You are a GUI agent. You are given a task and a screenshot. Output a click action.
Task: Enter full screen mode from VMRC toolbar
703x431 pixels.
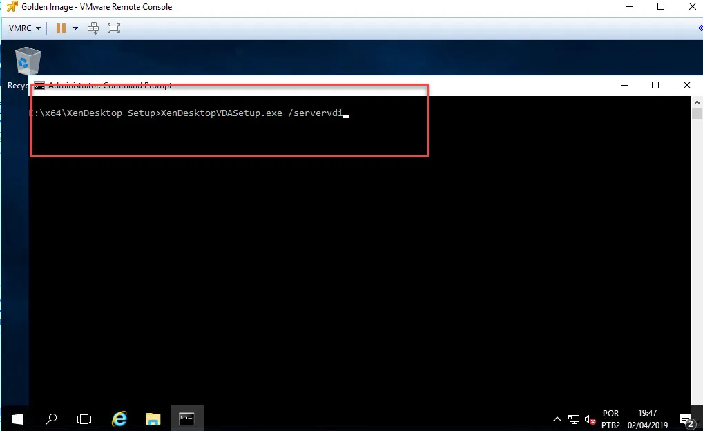coord(114,28)
